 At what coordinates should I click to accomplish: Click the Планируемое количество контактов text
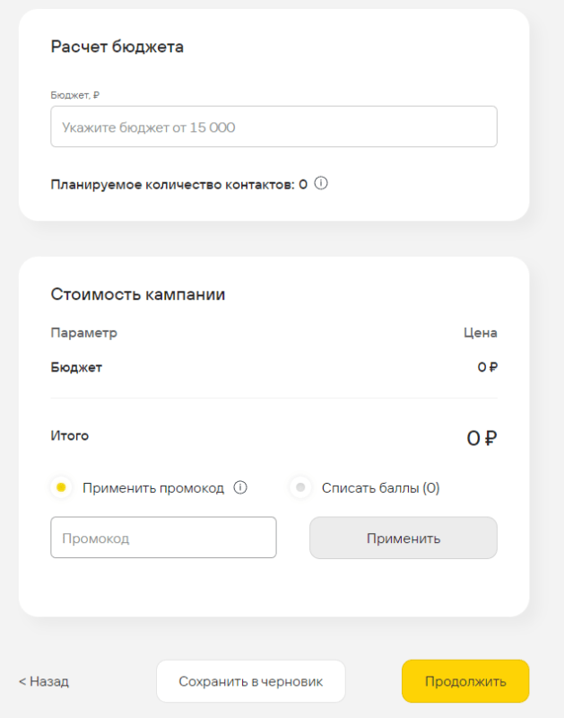coord(178,184)
